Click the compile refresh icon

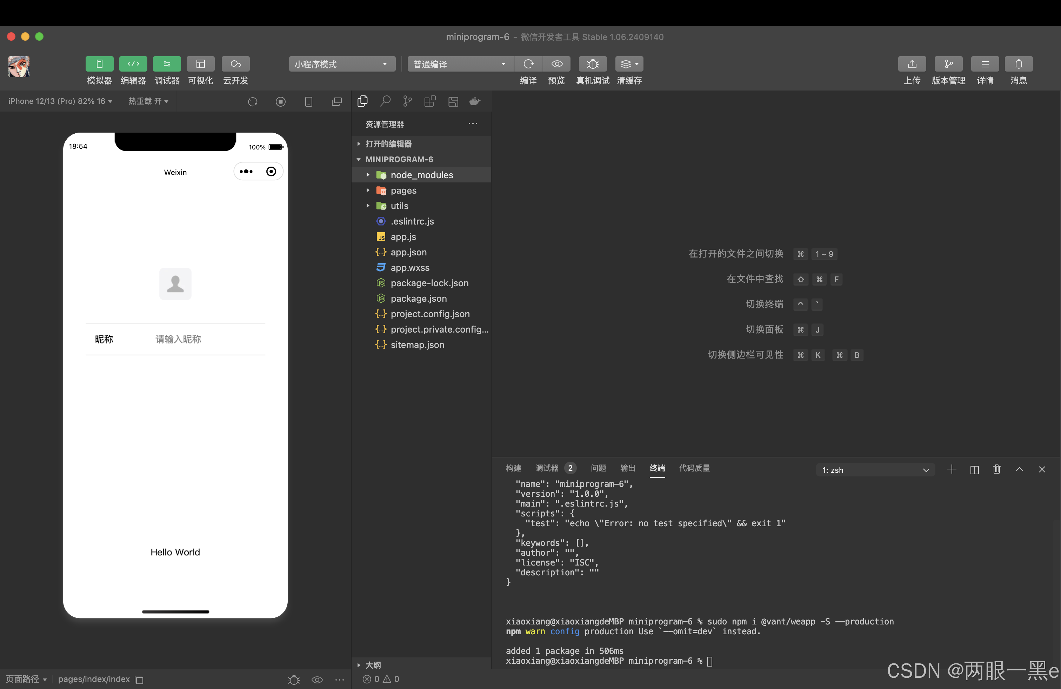coord(528,64)
